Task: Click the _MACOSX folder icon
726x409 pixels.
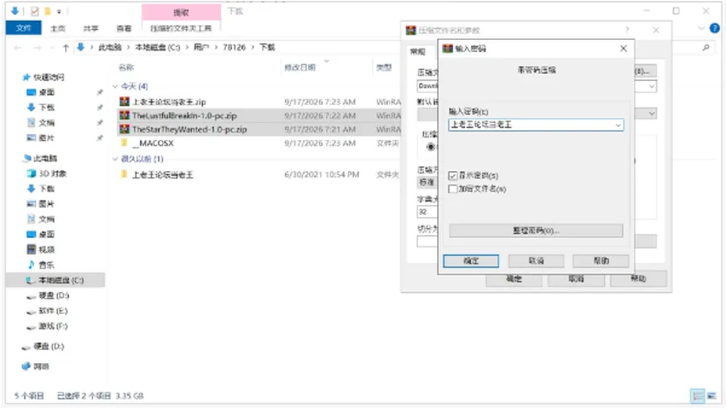Action: click(x=124, y=142)
